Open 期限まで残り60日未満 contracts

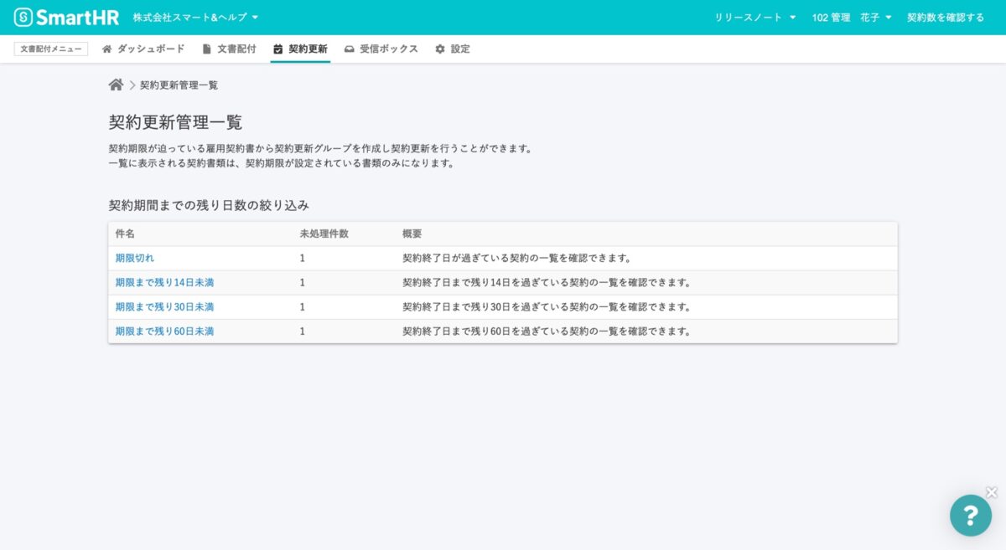(x=163, y=331)
